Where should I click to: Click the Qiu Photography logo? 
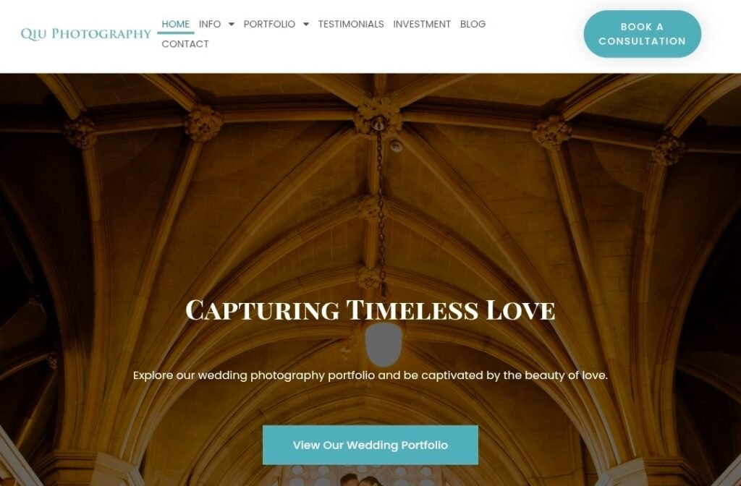tap(86, 34)
